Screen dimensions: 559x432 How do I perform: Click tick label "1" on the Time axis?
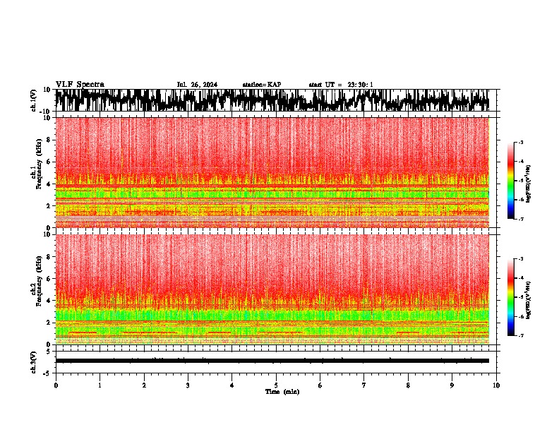pos(100,385)
